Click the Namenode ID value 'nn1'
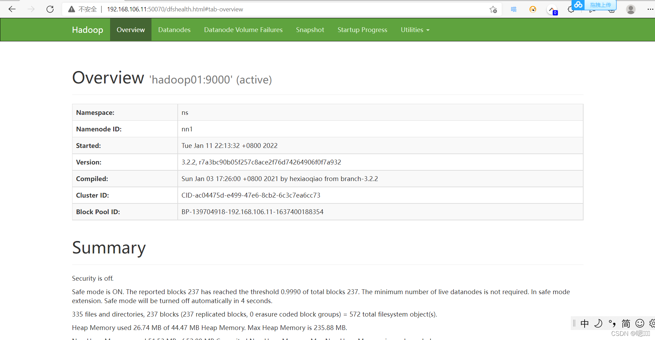 (x=187, y=129)
